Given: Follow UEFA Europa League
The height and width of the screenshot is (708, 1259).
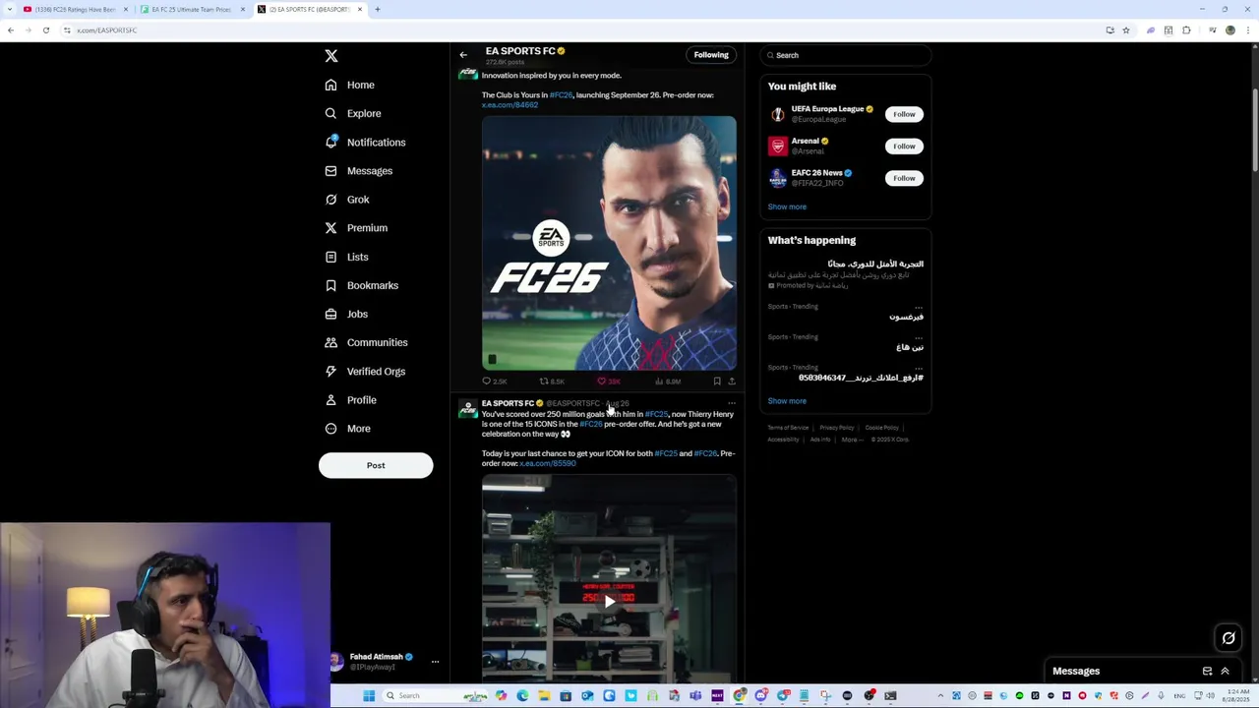Looking at the screenshot, I should (x=904, y=114).
